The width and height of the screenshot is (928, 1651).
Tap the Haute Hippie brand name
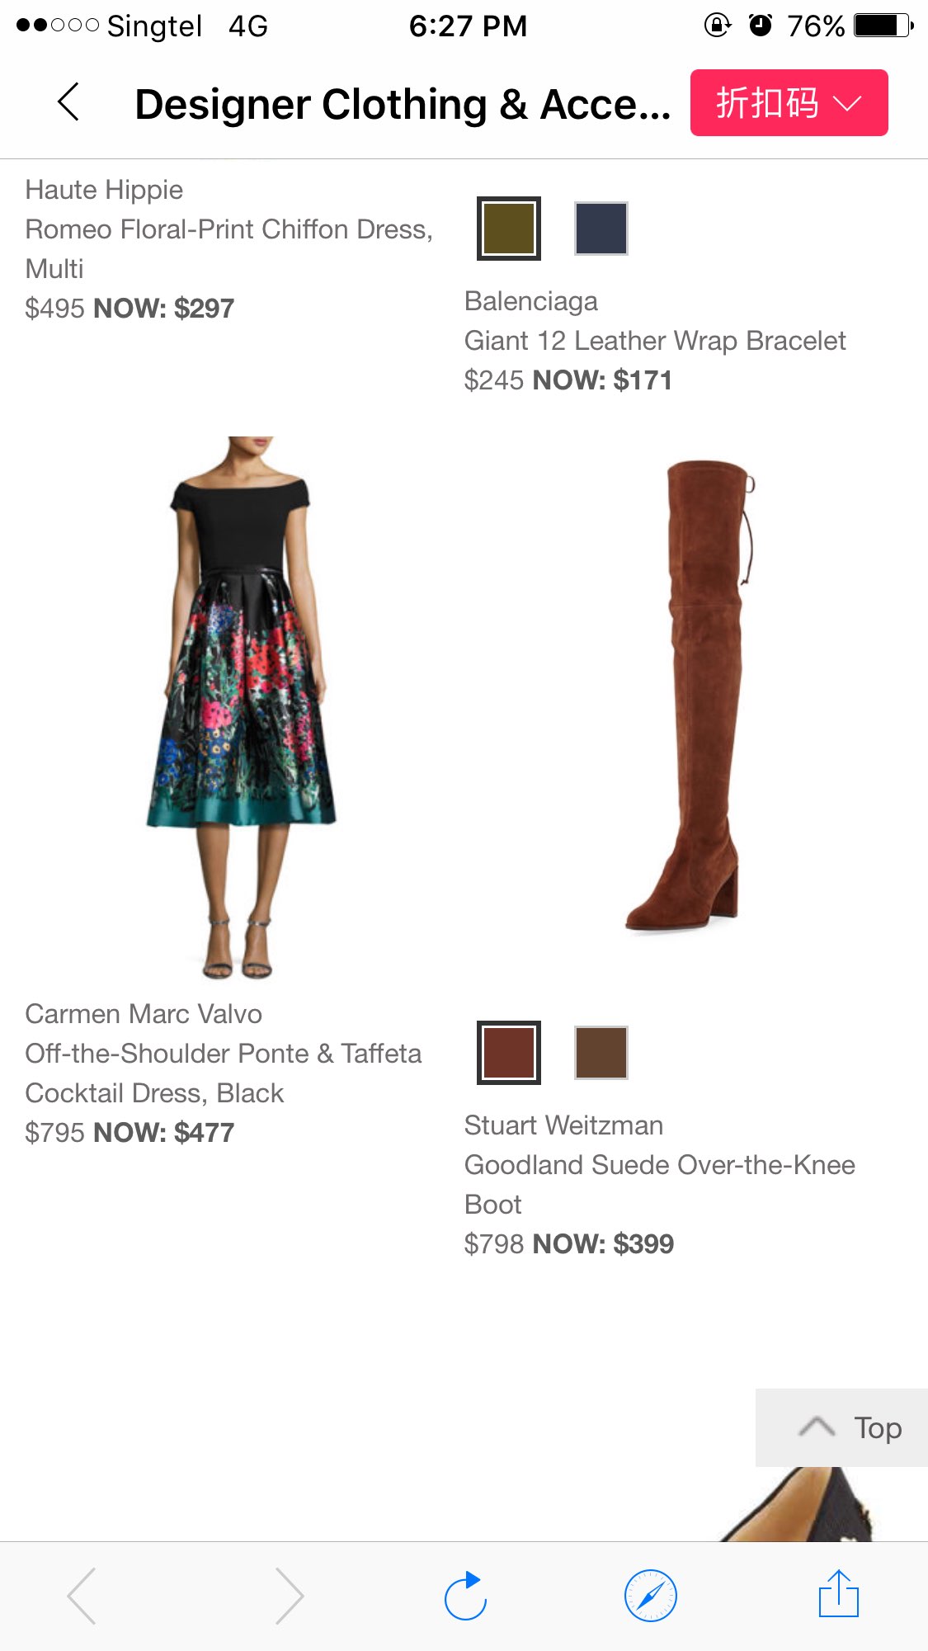(x=104, y=190)
